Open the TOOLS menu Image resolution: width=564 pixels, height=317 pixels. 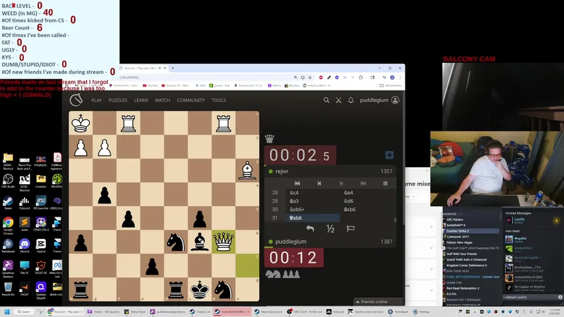pos(219,100)
